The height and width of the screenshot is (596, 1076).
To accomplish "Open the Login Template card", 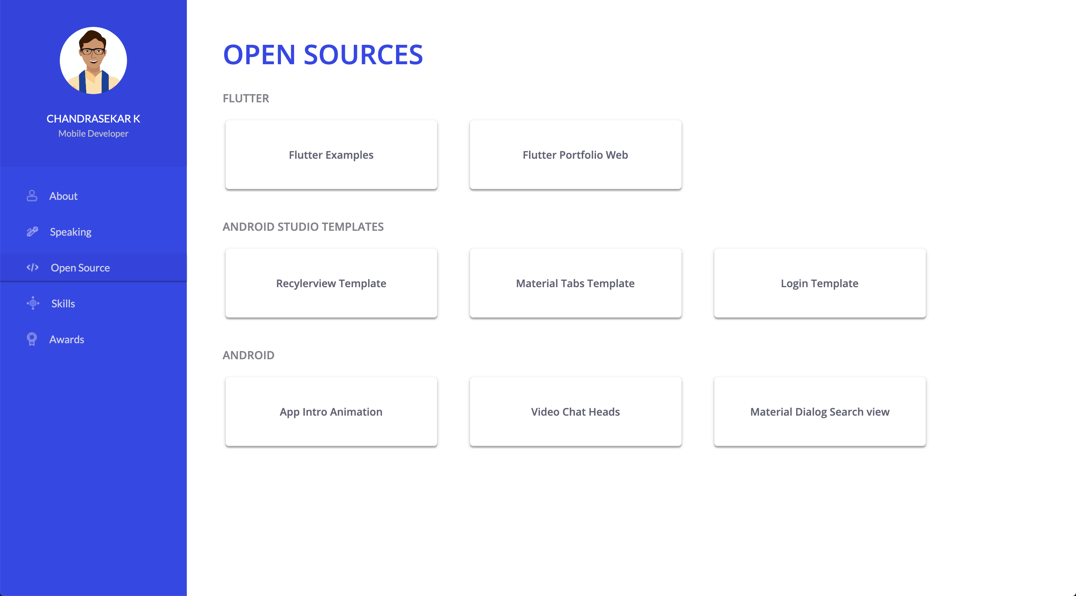I will coord(819,283).
